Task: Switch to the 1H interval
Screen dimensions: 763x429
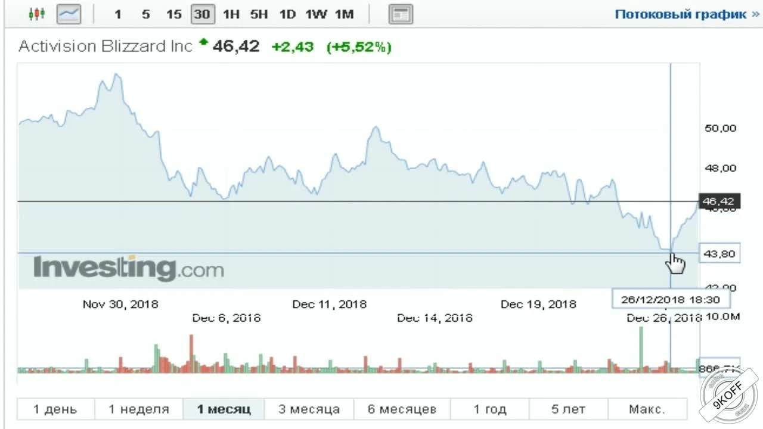Action: coord(231,14)
